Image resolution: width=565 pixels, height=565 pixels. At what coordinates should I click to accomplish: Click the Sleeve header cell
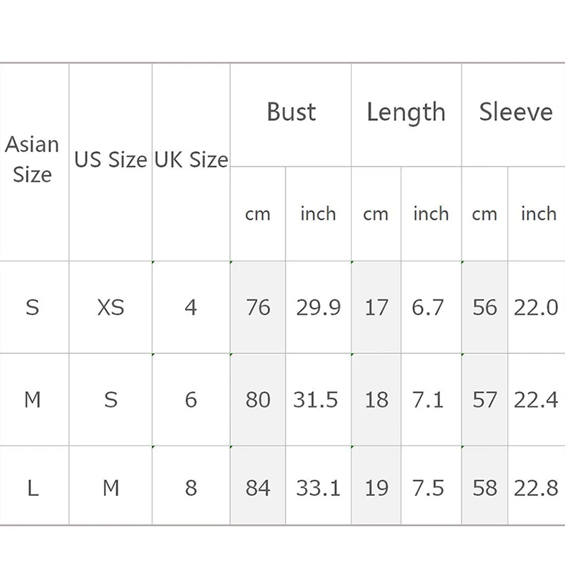tap(513, 115)
